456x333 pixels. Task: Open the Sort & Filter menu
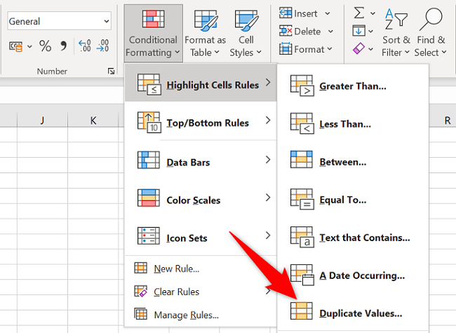click(396, 32)
